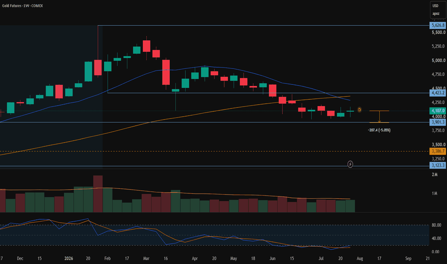Click the orange price range measurement arrow
447x264 pixels.
click(x=379, y=117)
